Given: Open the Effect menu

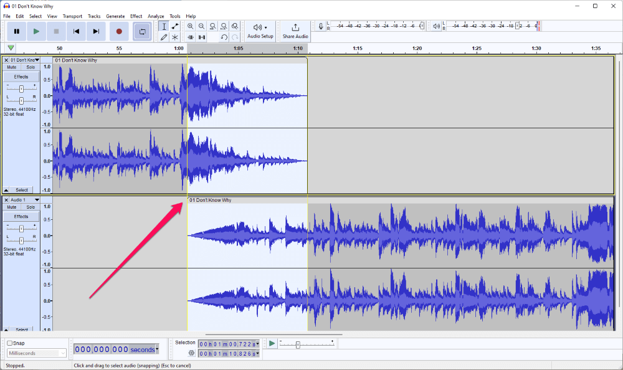Looking at the screenshot, I should (x=136, y=16).
